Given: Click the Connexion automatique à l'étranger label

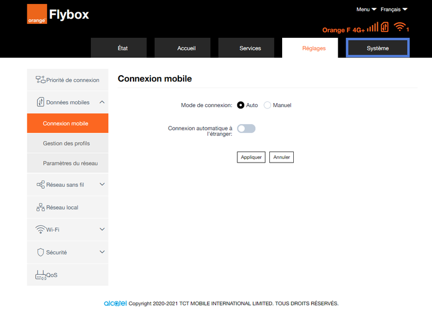Looking at the screenshot, I should tap(201, 131).
